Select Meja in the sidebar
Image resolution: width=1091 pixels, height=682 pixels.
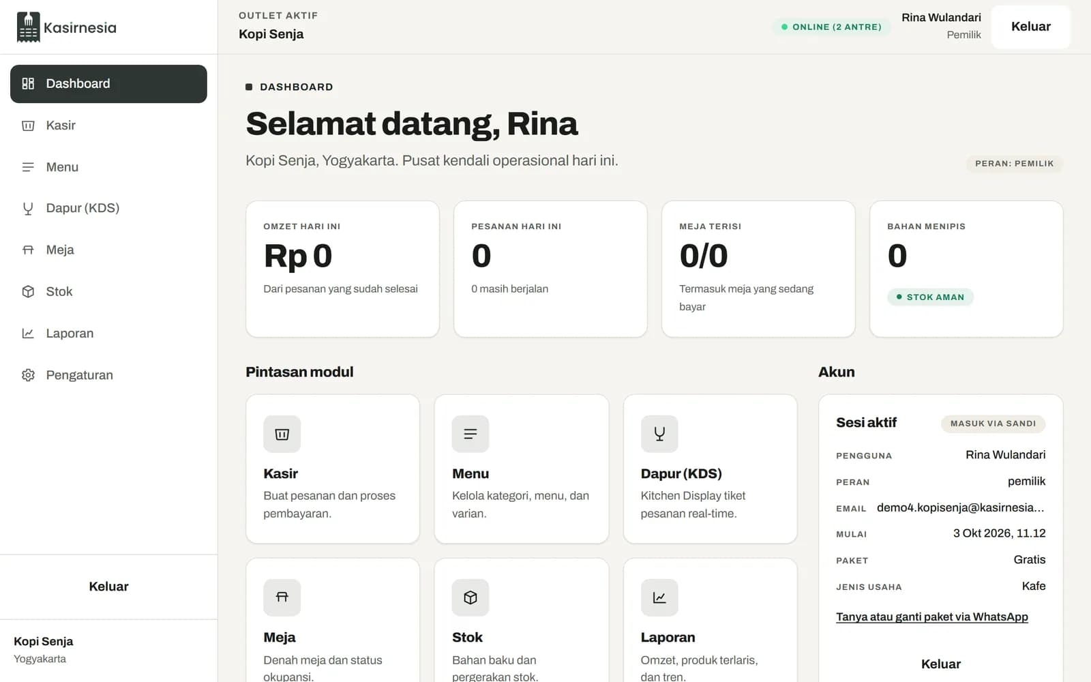pyautogui.click(x=108, y=250)
